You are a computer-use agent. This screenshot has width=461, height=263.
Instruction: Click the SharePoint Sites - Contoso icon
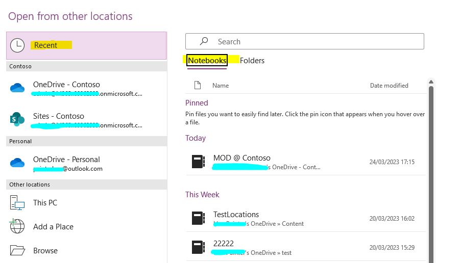pyautogui.click(x=17, y=119)
